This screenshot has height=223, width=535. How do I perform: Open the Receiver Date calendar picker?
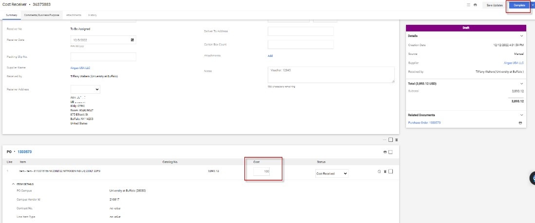[132, 40]
